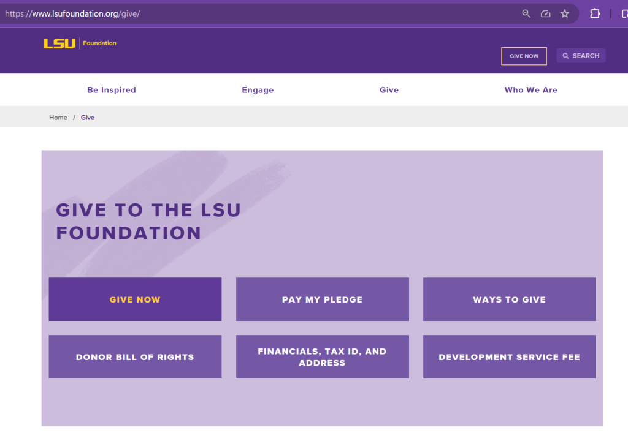Click the Give breadcrumb link
This screenshot has width=628, height=444.
coord(88,118)
